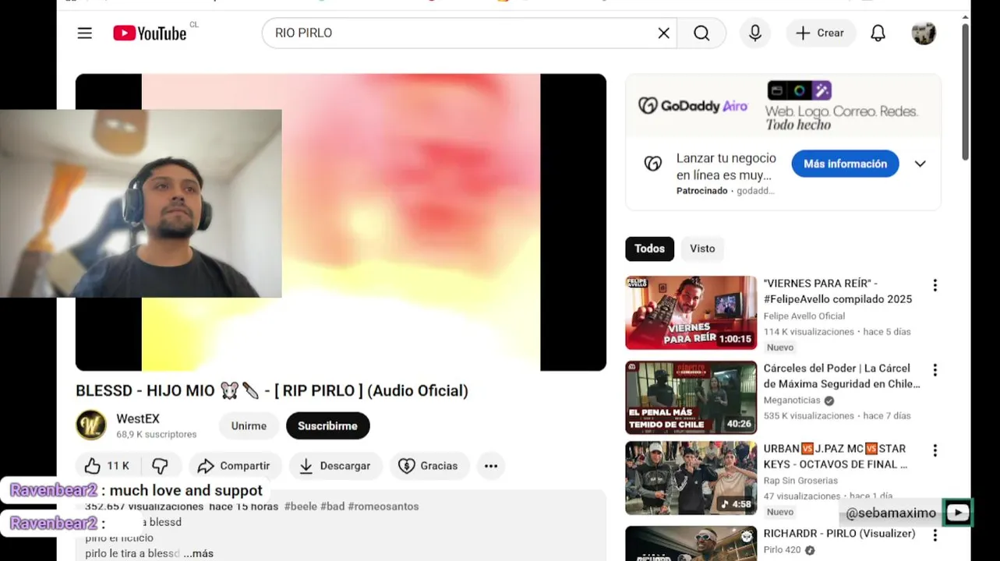Click the RICHARDR - PIRLO (Visualizer) title
1000x561 pixels.
point(839,534)
